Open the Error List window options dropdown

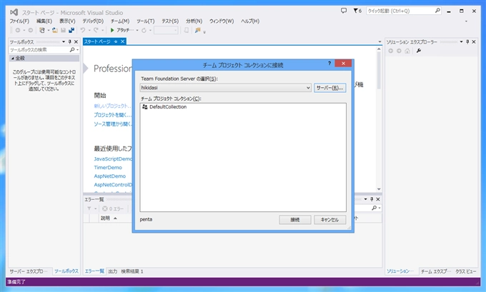tap(365, 199)
